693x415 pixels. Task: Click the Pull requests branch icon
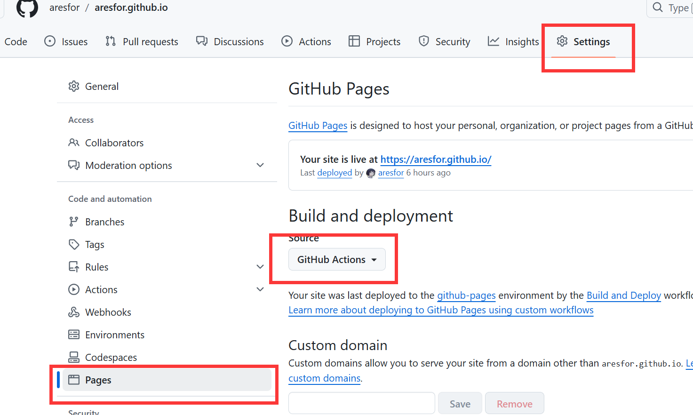(x=111, y=41)
